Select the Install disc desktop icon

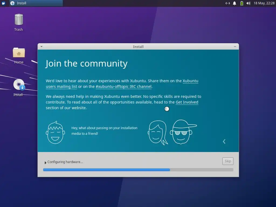pos(19,88)
